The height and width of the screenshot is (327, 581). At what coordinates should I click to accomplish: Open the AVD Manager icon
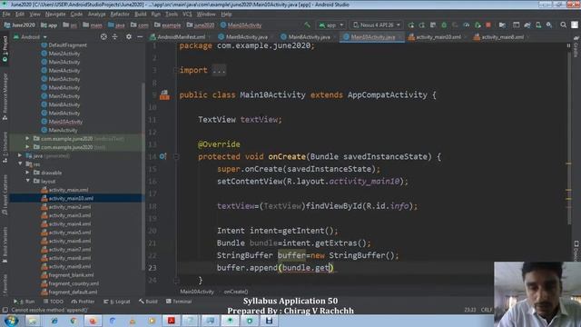[x=538, y=25]
